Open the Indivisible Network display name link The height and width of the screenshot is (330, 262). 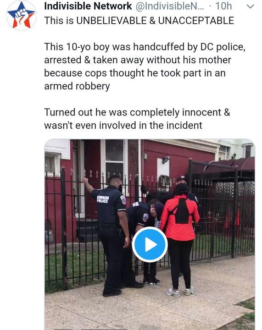(88, 6)
